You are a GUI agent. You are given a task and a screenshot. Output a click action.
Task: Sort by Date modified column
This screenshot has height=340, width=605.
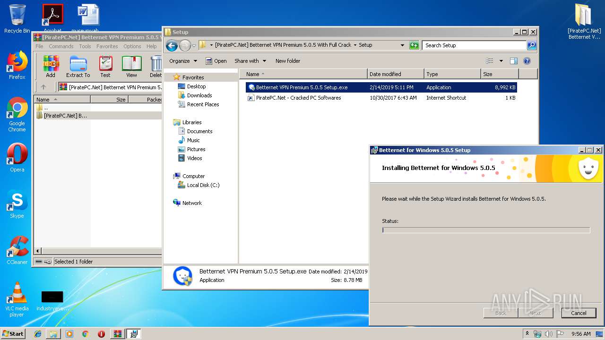(x=396, y=74)
